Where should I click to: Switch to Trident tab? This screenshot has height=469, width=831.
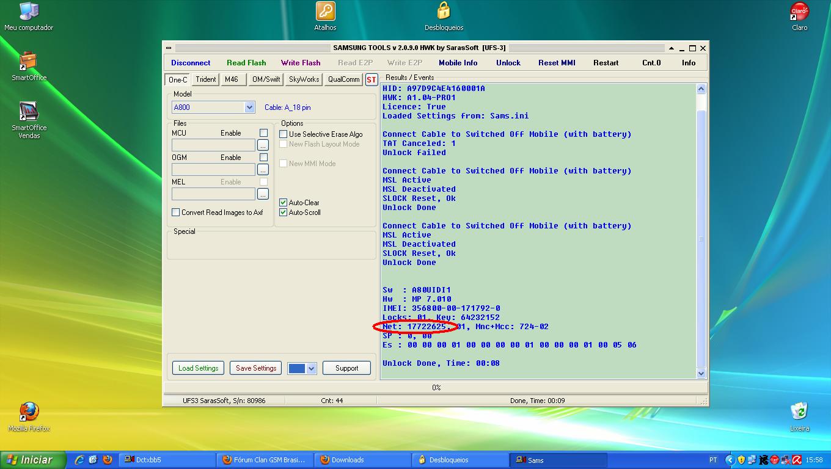[x=206, y=79]
